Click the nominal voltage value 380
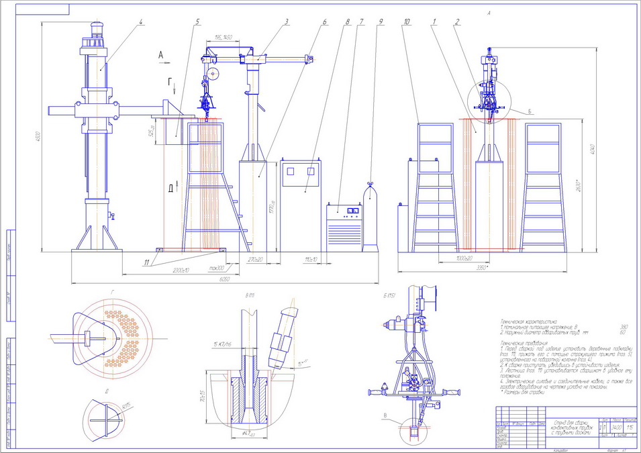 624,327
